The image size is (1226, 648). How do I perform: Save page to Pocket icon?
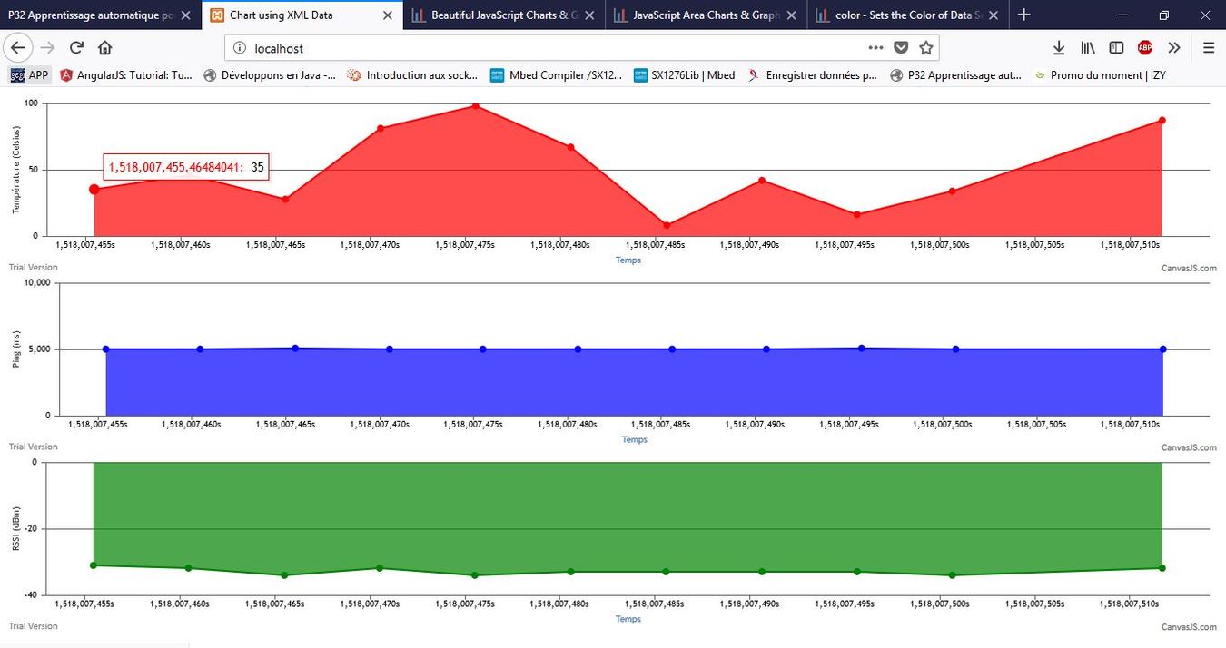click(900, 48)
